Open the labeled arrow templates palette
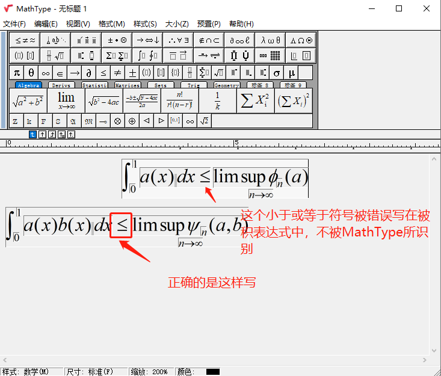 point(209,55)
